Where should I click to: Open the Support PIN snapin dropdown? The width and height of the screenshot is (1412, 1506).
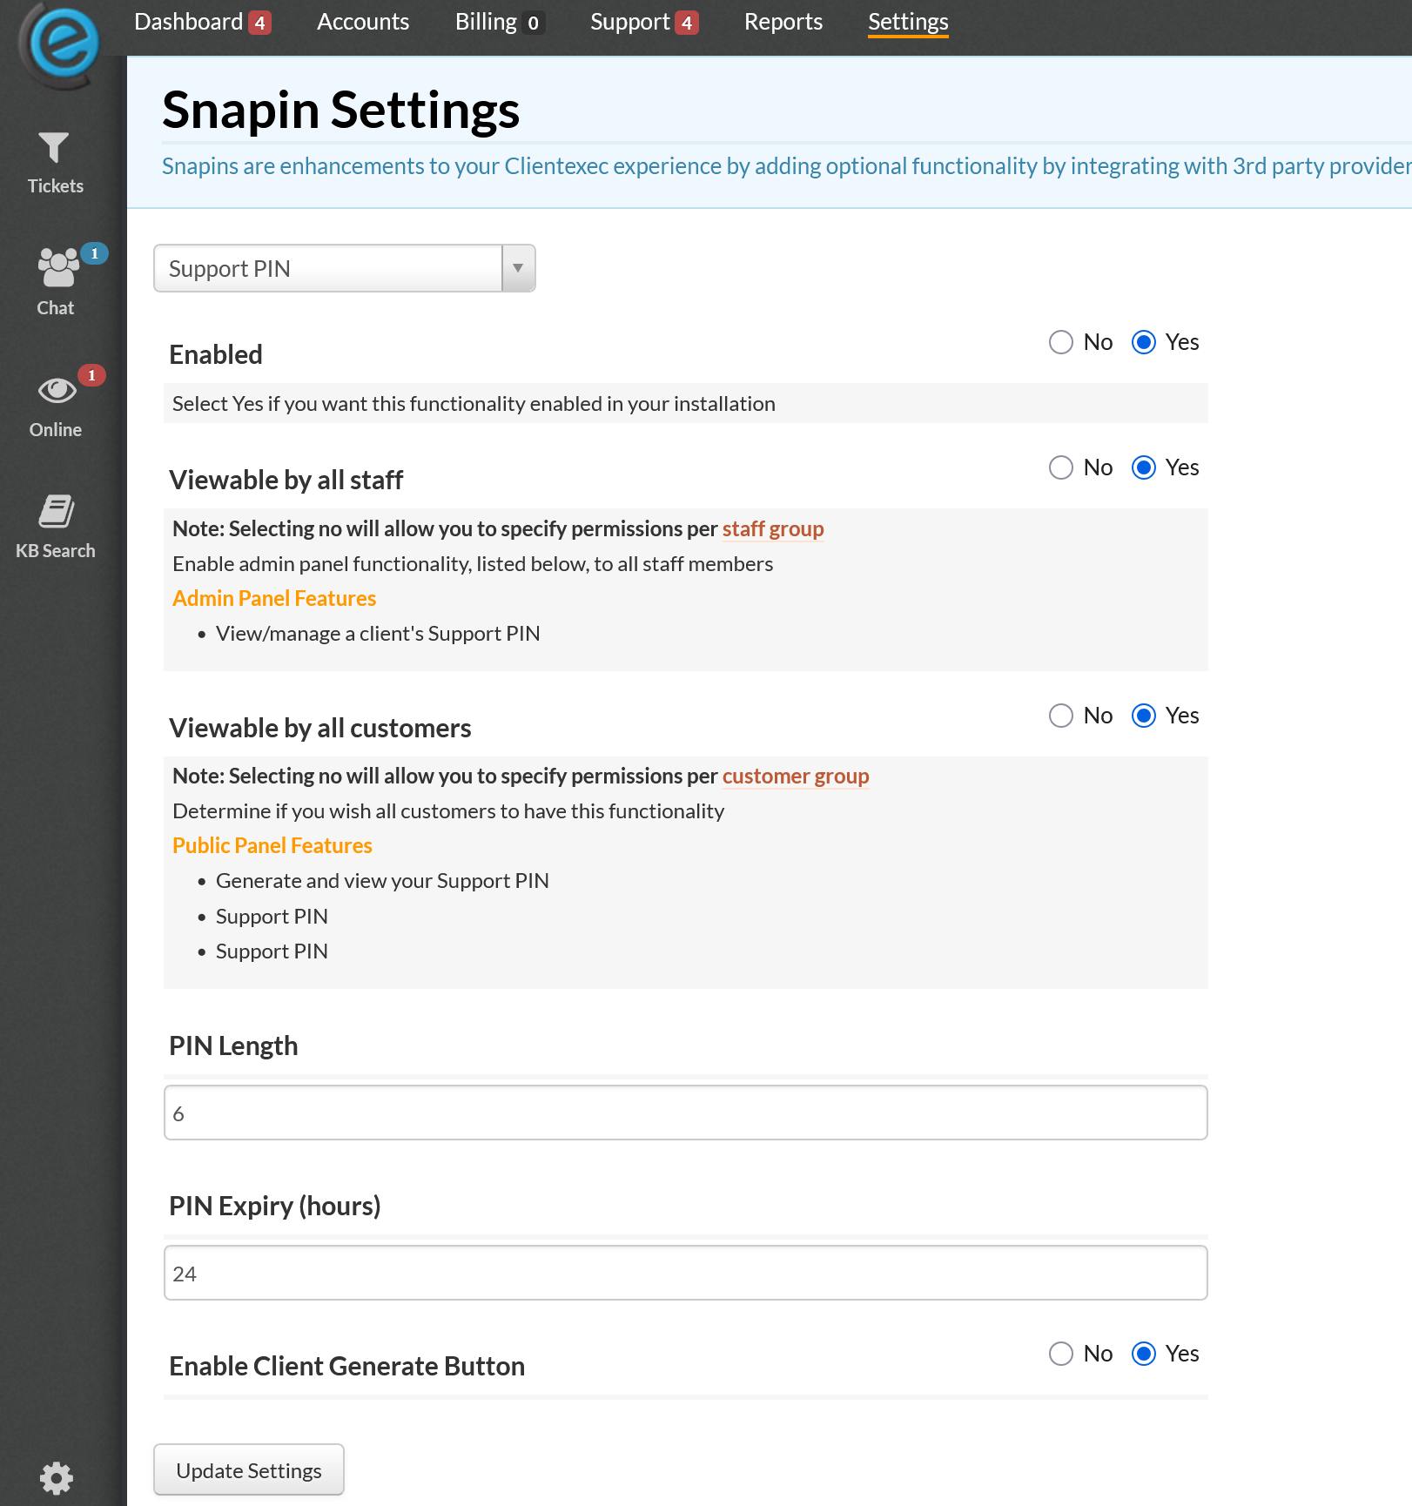(x=345, y=268)
